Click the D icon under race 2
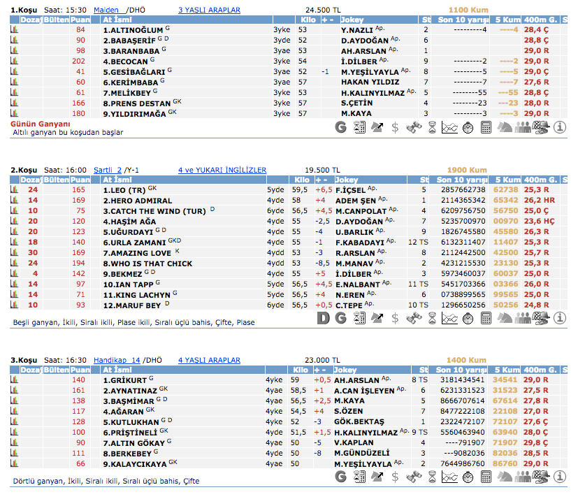 pos(323,318)
